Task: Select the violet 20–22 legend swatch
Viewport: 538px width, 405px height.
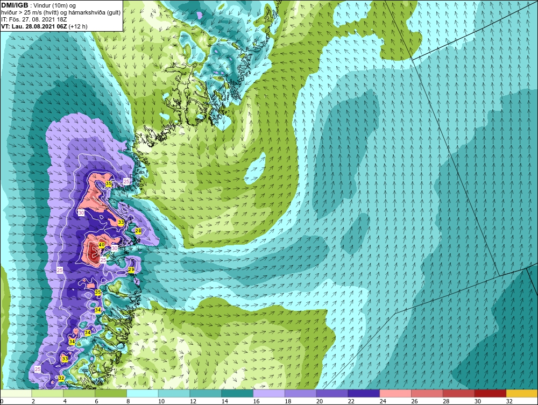Action: pyautogui.click(x=332, y=393)
